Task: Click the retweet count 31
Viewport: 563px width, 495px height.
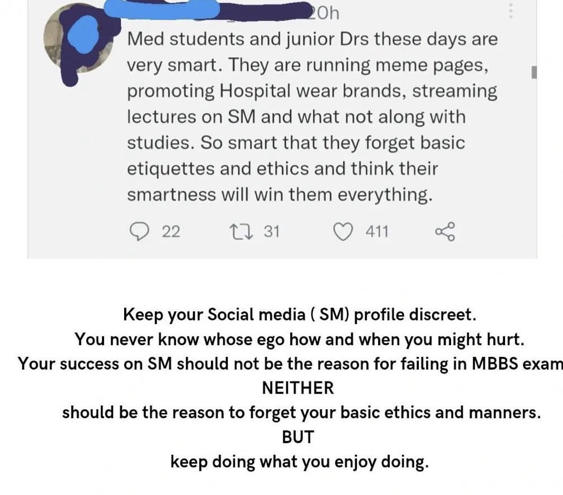Action: click(x=271, y=232)
